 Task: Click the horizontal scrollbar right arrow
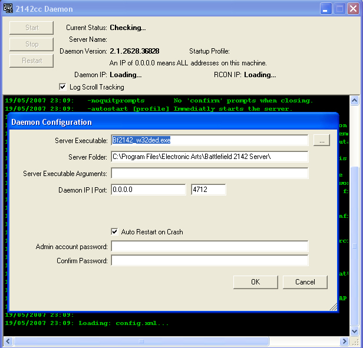pos(344,341)
